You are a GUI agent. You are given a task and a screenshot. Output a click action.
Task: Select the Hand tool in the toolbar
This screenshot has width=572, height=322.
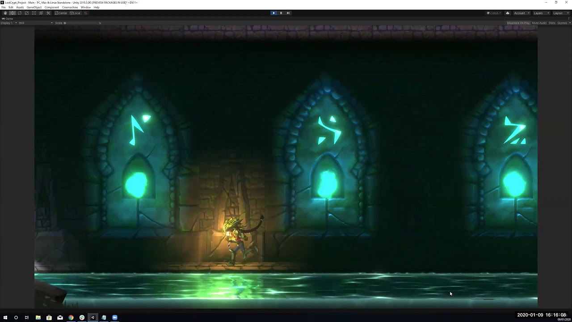[5, 13]
